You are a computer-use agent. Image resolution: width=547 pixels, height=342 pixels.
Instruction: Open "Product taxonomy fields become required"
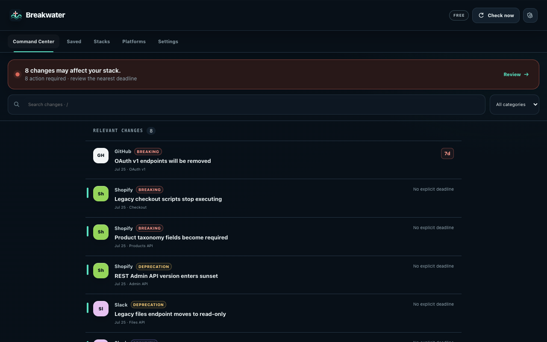(171, 238)
